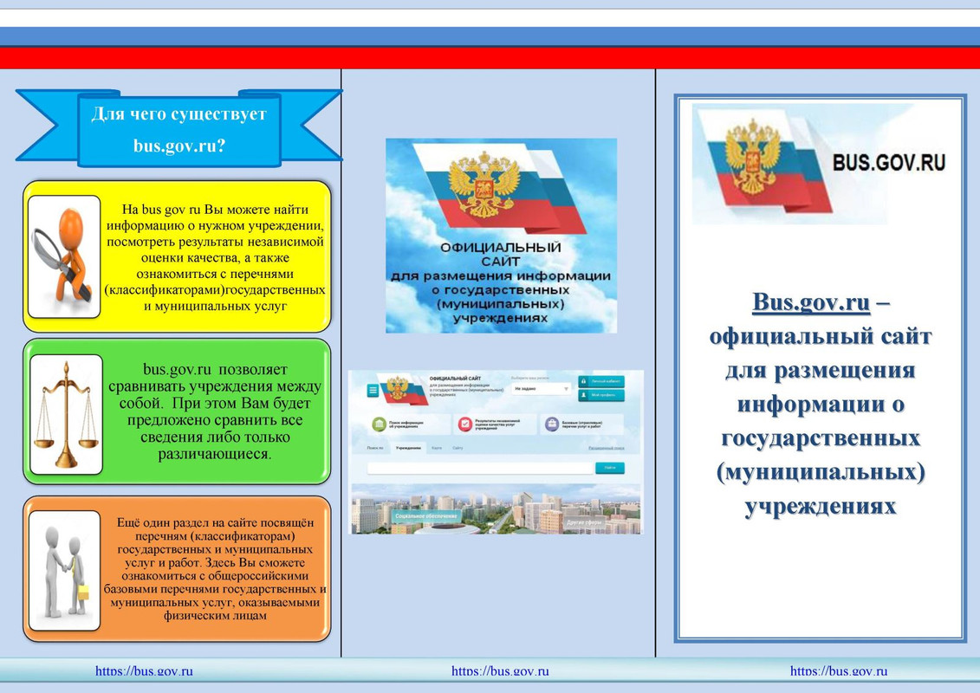
Task: Click the person icon on the Мой профиль button
Action: click(583, 395)
